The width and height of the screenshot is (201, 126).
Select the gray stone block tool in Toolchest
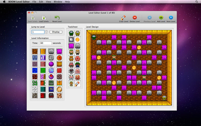(78, 46)
